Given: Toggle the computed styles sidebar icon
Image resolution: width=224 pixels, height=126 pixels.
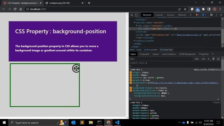Looking at the screenshot, I should [x=218, y=59].
